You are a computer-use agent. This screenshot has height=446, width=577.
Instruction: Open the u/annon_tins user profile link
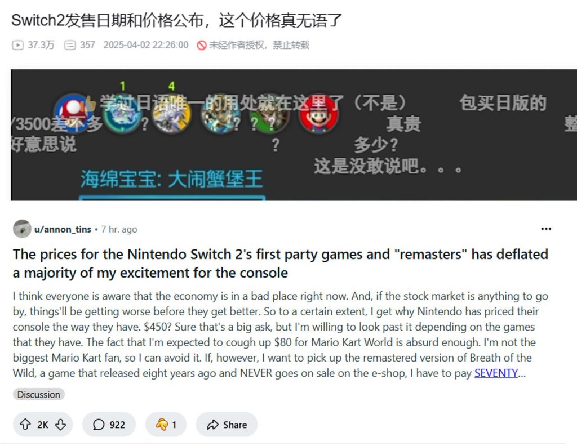point(63,229)
